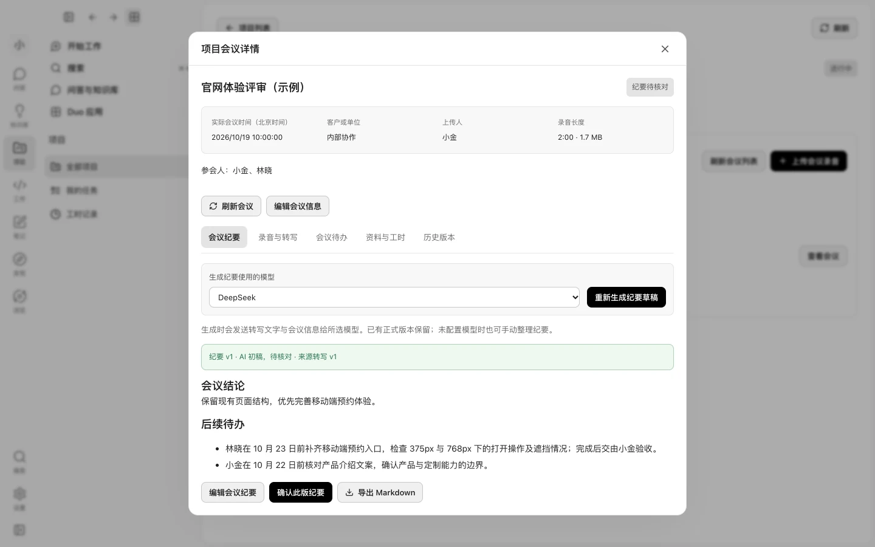
Task: Click the 会议结论 heading
Action: point(223,386)
